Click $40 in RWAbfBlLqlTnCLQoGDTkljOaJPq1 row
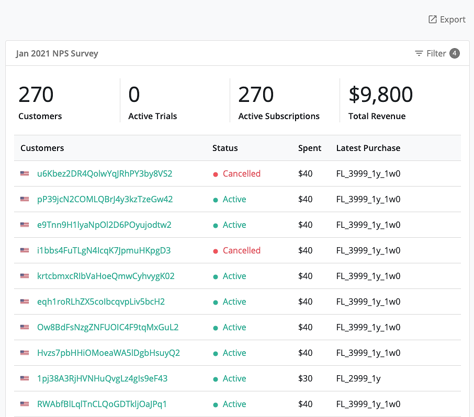This screenshot has width=474, height=417. pyautogui.click(x=306, y=404)
